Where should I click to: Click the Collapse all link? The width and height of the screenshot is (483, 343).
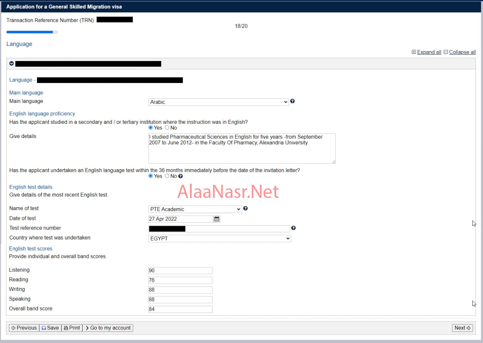coord(462,52)
